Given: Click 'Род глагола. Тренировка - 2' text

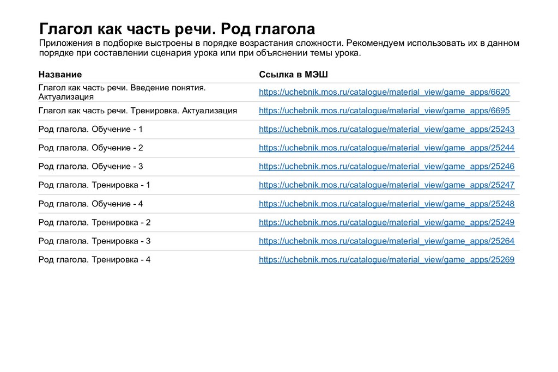Looking at the screenshot, I should [x=95, y=222].
